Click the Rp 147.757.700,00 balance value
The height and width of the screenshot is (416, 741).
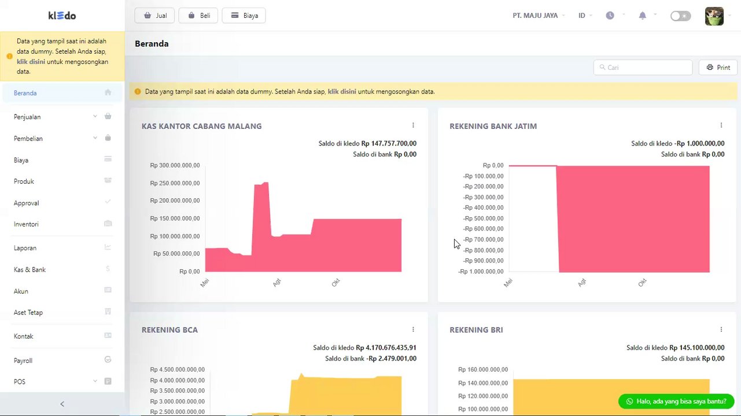(x=389, y=143)
